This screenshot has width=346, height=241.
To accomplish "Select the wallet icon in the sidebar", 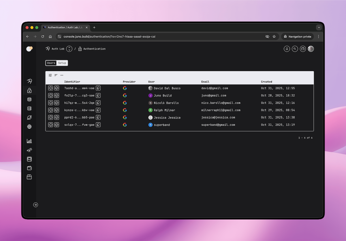I will [x=29, y=168].
